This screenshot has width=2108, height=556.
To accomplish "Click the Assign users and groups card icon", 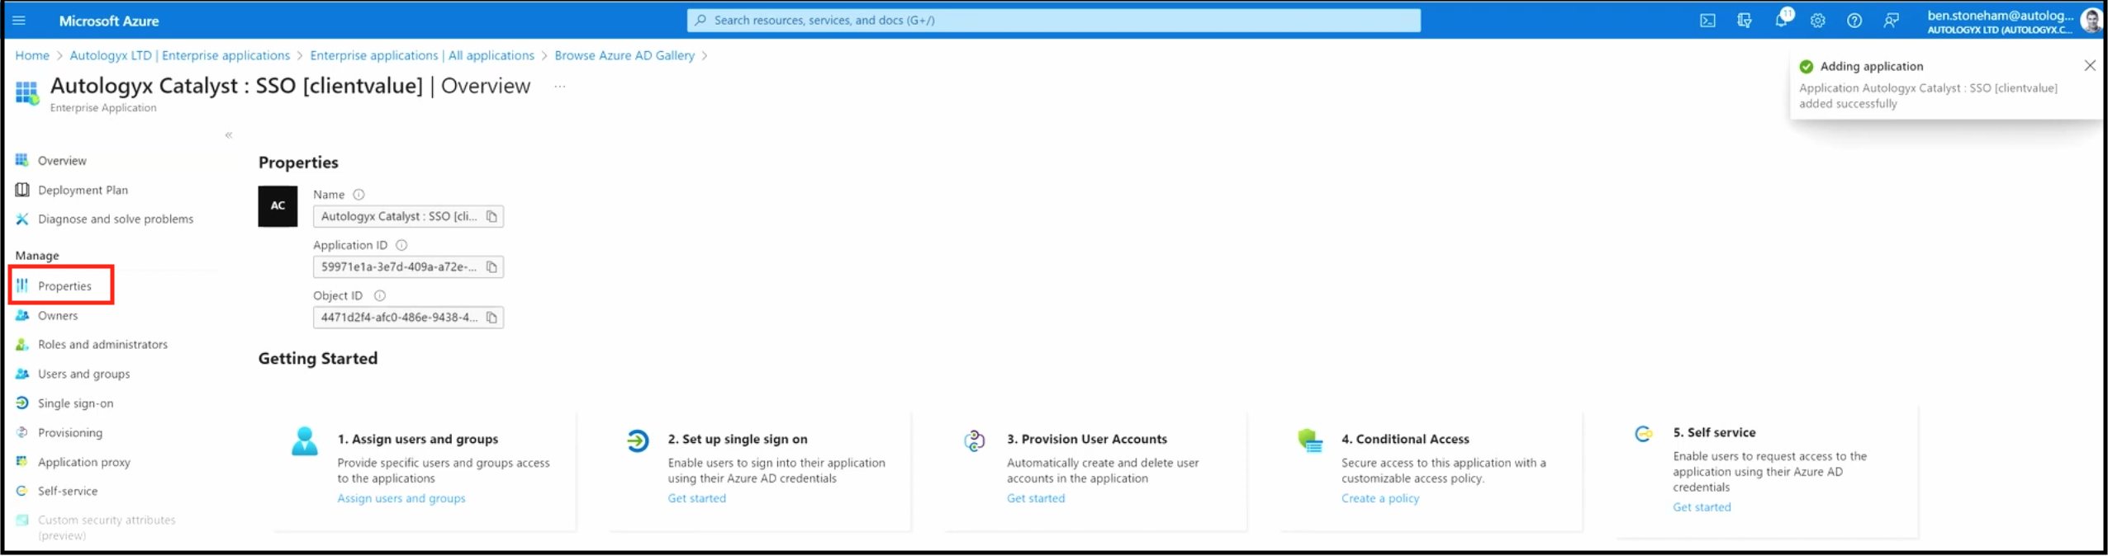I will 305,441.
